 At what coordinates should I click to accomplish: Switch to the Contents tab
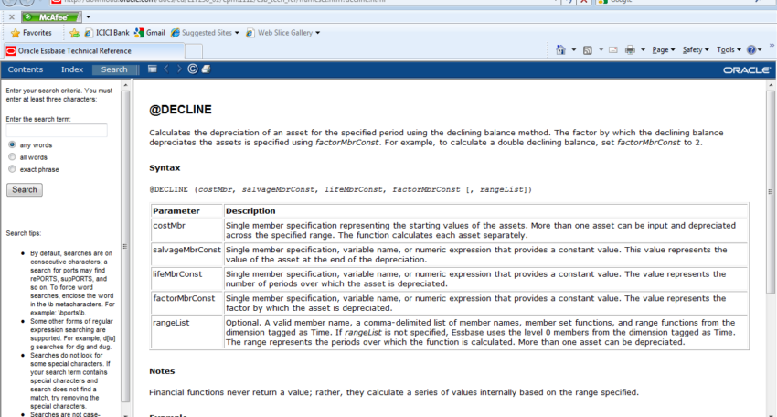(26, 69)
